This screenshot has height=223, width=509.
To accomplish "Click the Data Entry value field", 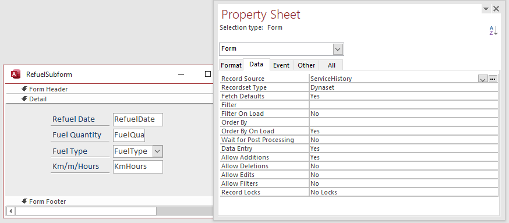I will [404, 148].
